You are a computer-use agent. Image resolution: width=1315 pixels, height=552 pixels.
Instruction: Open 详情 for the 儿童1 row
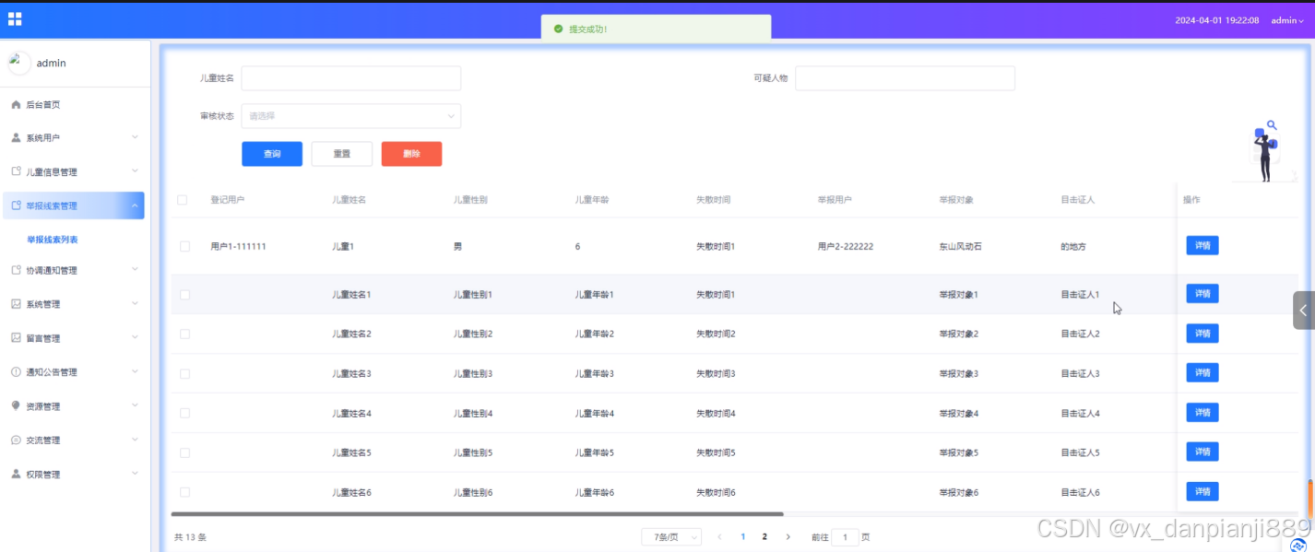(x=1202, y=246)
